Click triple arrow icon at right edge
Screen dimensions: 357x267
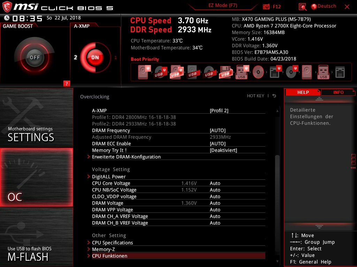353,168
